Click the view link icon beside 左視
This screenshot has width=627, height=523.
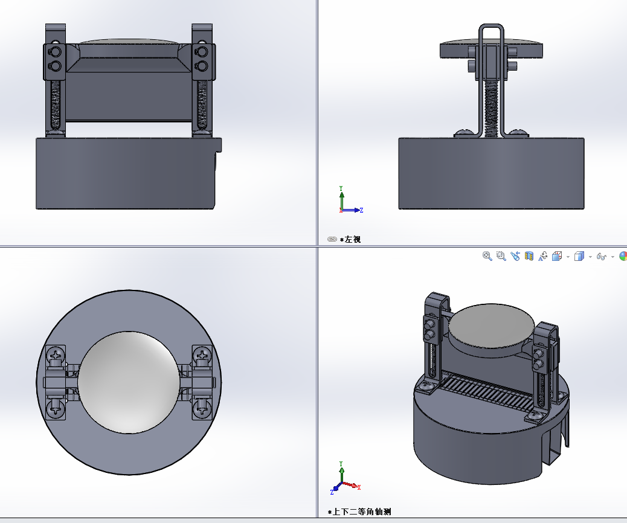click(332, 239)
